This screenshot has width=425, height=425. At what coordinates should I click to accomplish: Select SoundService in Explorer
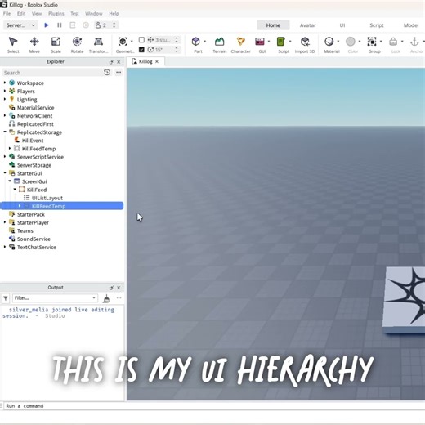click(34, 239)
